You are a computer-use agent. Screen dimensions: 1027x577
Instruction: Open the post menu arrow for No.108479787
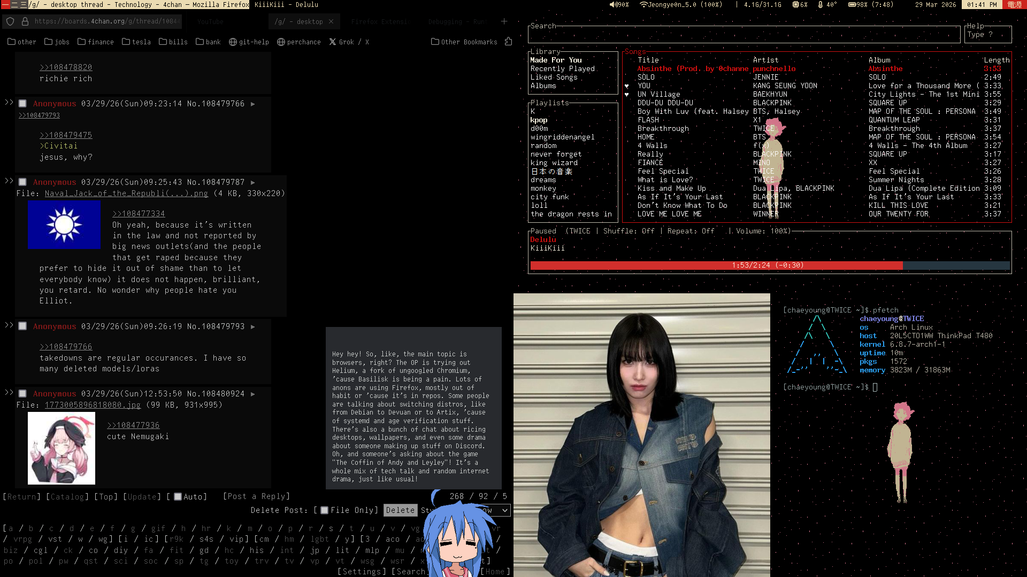click(253, 183)
